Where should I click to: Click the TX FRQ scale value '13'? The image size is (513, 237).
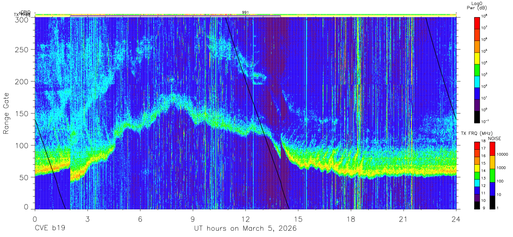(x=483, y=179)
